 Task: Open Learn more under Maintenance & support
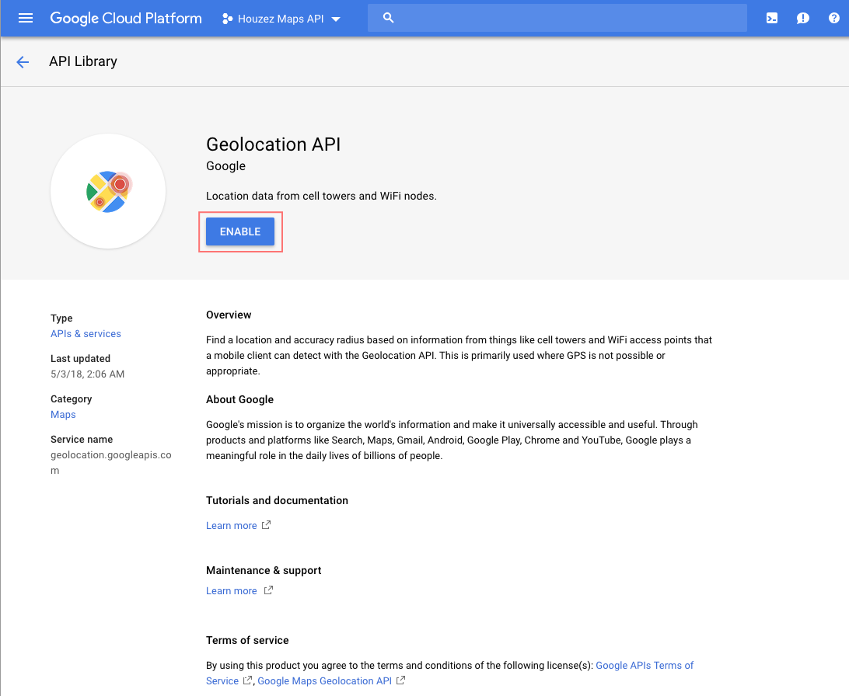tap(231, 591)
